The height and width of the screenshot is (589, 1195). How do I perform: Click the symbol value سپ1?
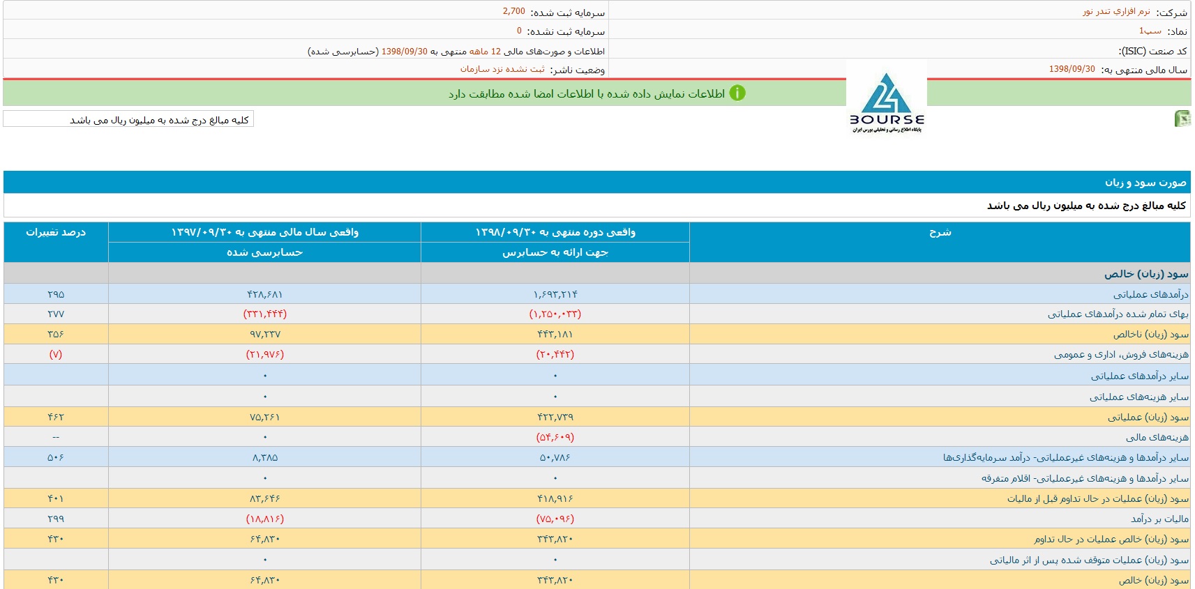pyautogui.click(x=1150, y=31)
